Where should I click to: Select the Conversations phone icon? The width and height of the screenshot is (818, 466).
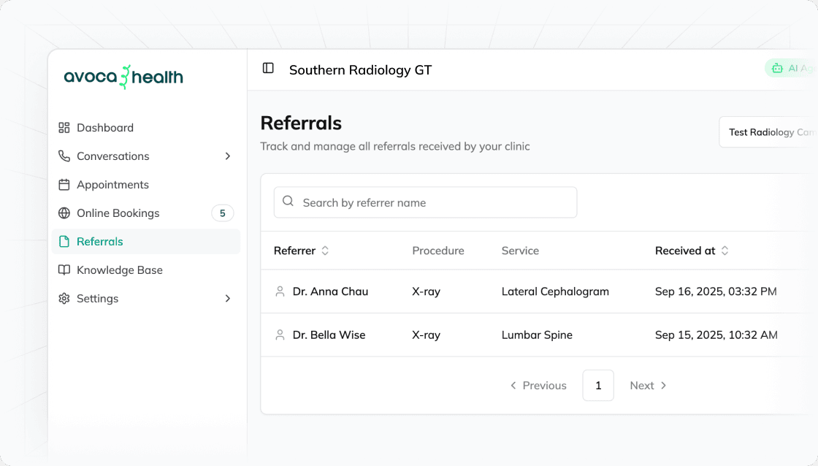(64, 156)
